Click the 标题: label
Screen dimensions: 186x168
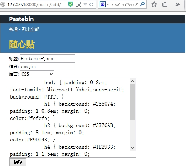tap(14, 59)
